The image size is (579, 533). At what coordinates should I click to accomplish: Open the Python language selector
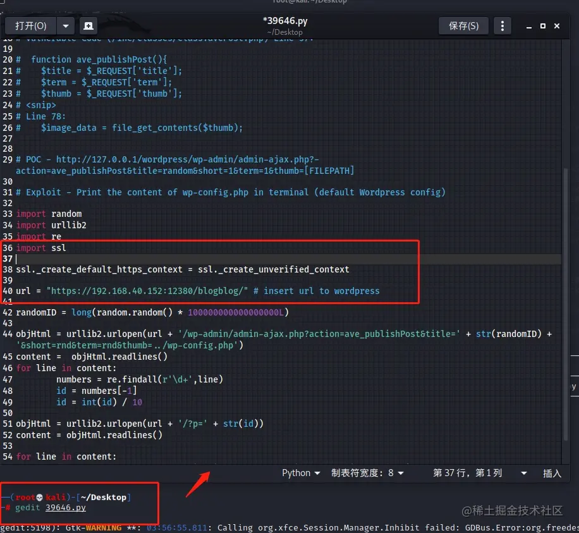coord(301,473)
